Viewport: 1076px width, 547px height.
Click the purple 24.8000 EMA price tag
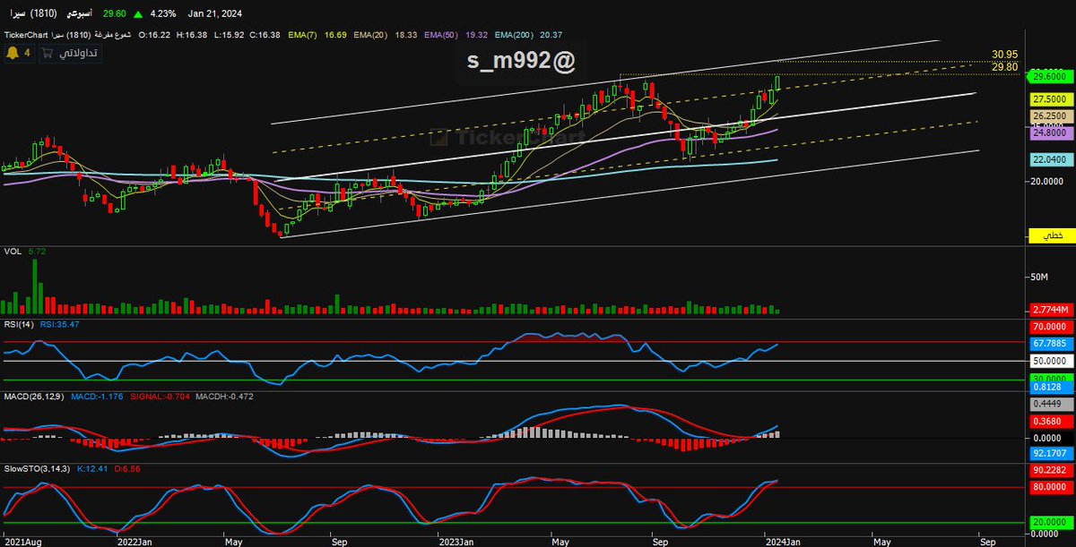[1051, 132]
